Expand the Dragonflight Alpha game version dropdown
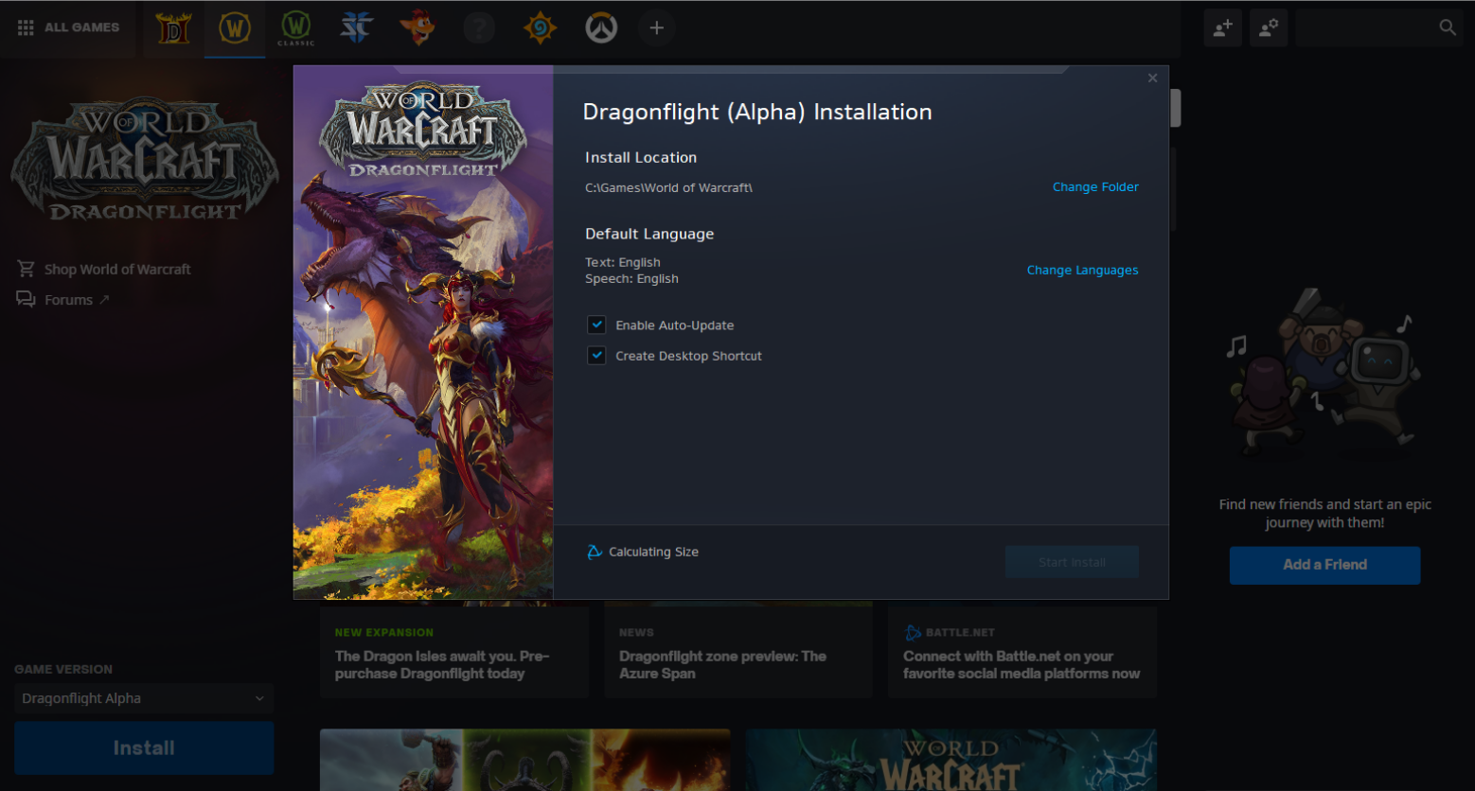 (x=144, y=698)
